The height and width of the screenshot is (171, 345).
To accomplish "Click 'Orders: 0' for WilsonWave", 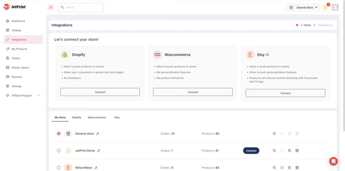I will (167, 168).
